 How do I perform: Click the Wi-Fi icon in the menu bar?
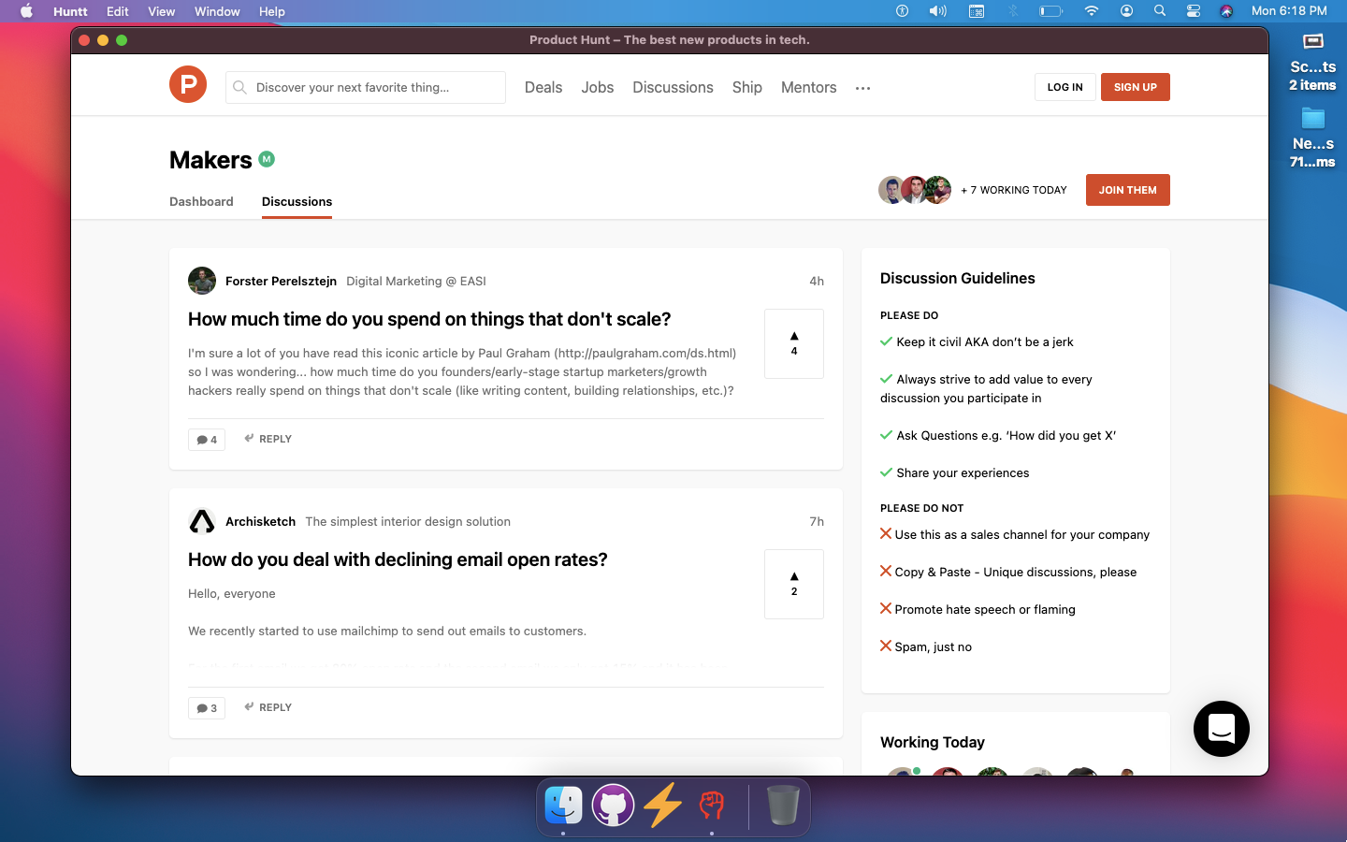click(1092, 11)
